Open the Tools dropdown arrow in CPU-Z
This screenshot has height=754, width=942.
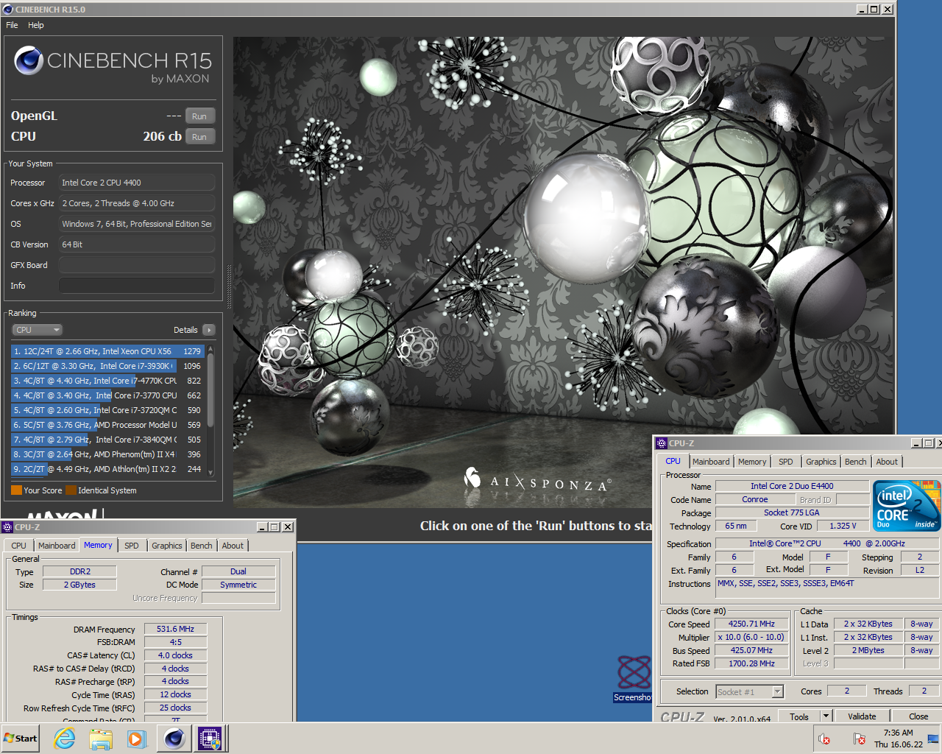[826, 716]
